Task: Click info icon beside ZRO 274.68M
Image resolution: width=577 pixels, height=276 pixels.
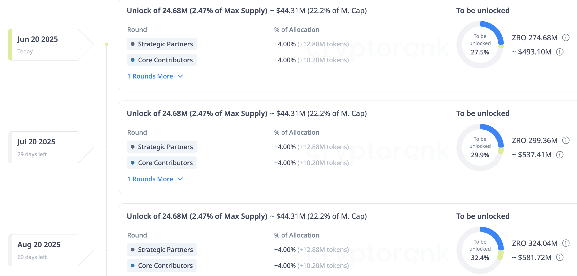Action: [566, 37]
